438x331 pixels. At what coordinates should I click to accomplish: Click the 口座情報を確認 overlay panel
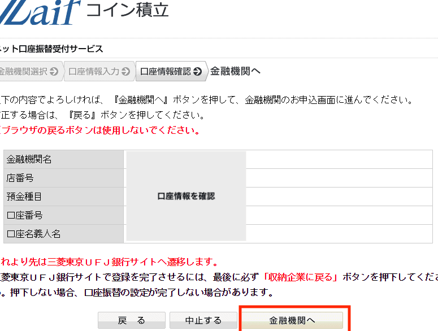click(186, 196)
